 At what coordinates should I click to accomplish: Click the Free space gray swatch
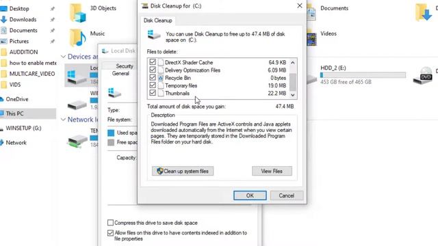(111, 143)
